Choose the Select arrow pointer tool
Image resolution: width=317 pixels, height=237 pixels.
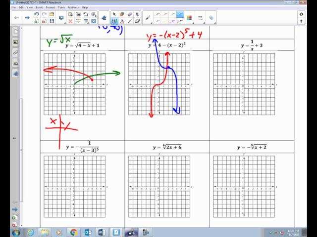coord(114,14)
